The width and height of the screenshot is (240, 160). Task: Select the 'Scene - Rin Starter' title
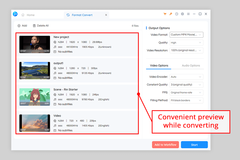point(66,89)
